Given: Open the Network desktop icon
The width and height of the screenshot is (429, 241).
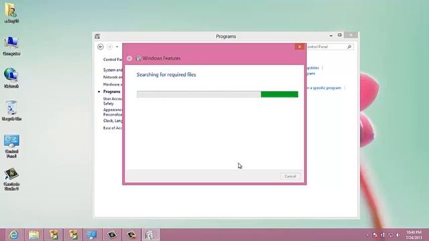Looking at the screenshot, I should [11, 78].
